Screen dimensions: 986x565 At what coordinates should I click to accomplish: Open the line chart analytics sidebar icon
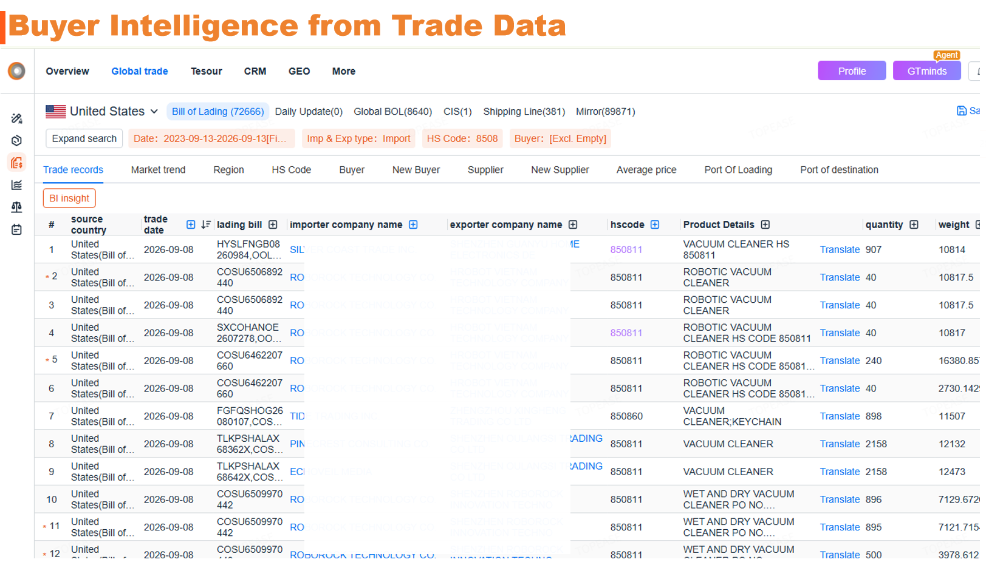pos(16,185)
